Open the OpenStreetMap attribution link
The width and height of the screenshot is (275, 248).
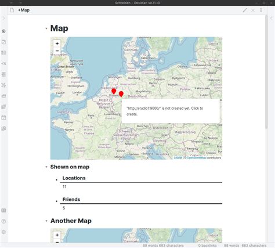[196, 157]
